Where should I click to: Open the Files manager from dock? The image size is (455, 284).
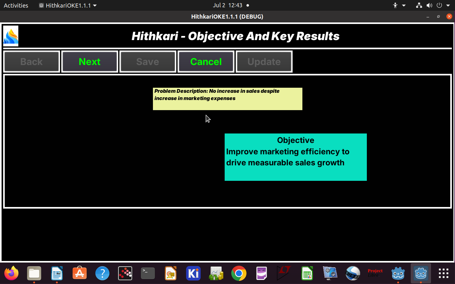point(34,273)
